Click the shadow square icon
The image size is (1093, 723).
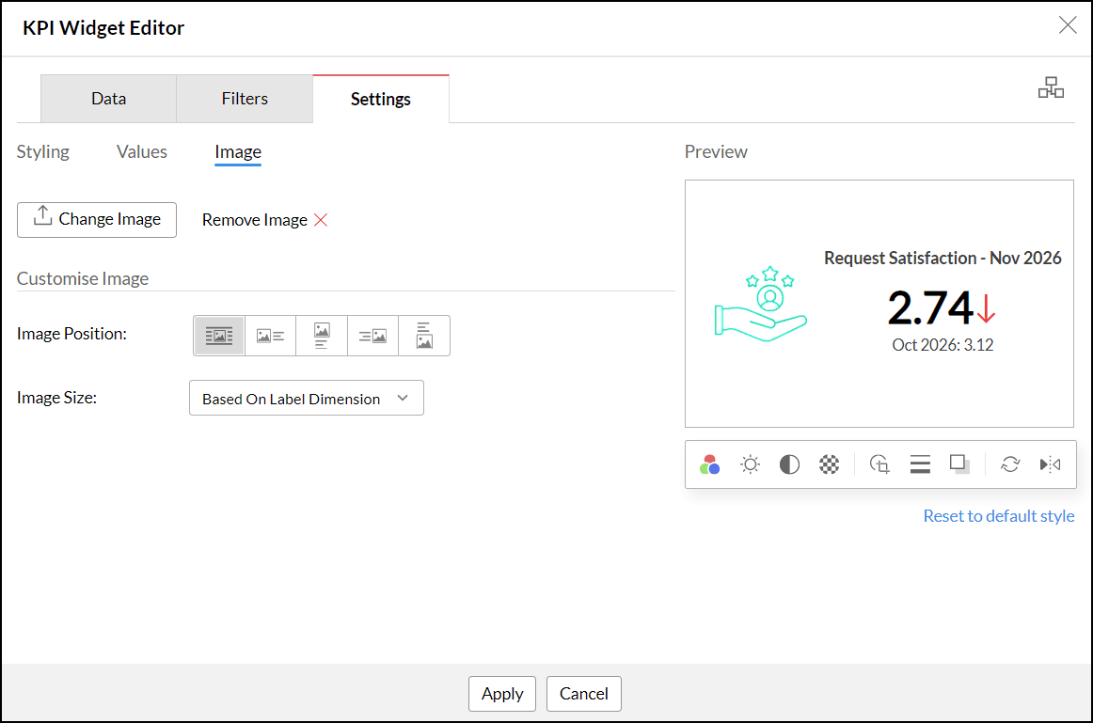(959, 464)
